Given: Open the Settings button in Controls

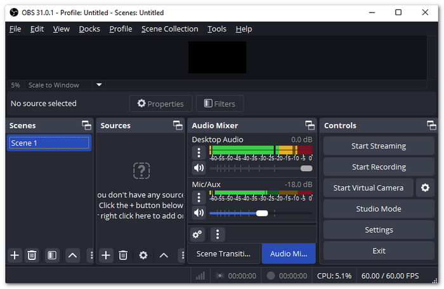Looking at the screenshot, I should click(x=379, y=230).
